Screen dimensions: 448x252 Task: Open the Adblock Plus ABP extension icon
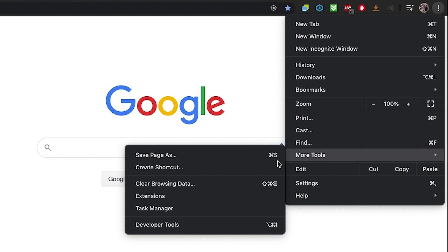pos(348,8)
